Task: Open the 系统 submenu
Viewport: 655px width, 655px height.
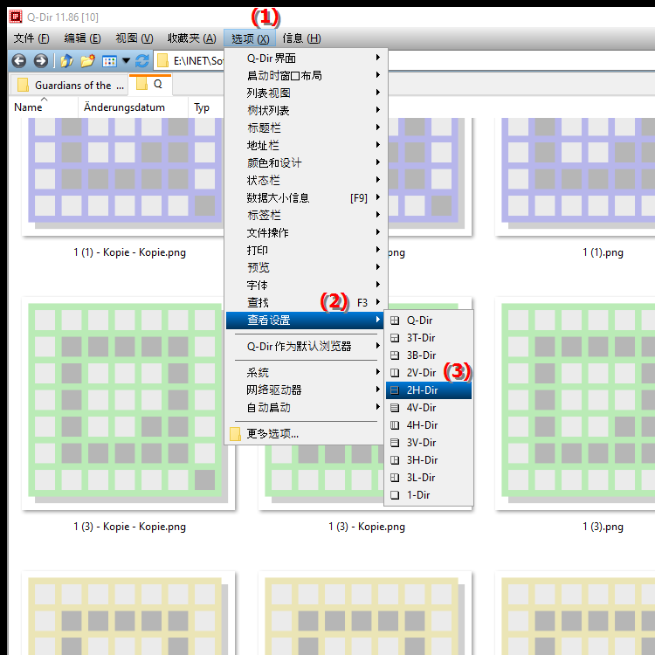Action: pyautogui.click(x=306, y=373)
